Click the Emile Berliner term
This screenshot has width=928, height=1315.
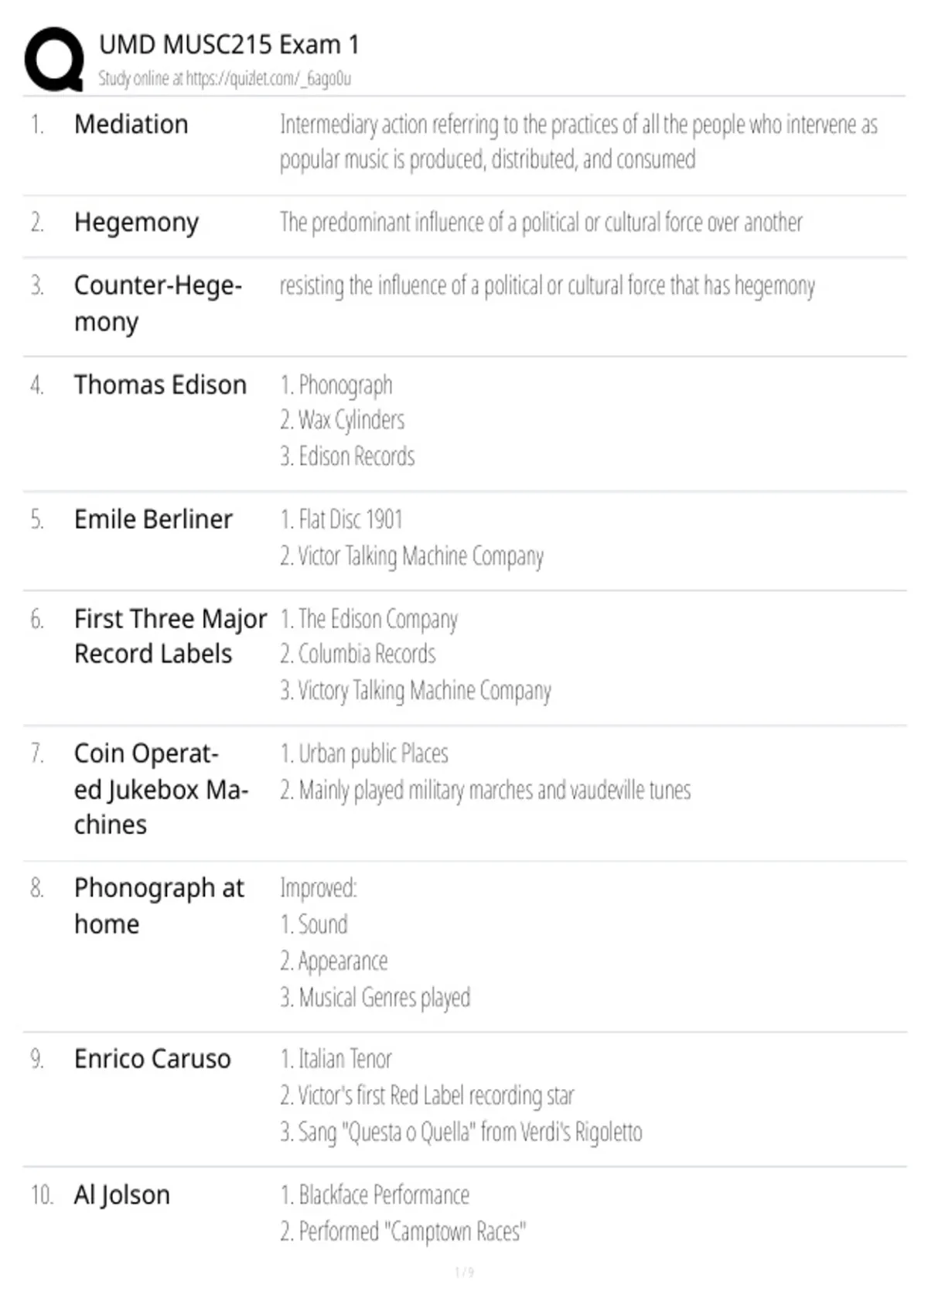point(153,519)
